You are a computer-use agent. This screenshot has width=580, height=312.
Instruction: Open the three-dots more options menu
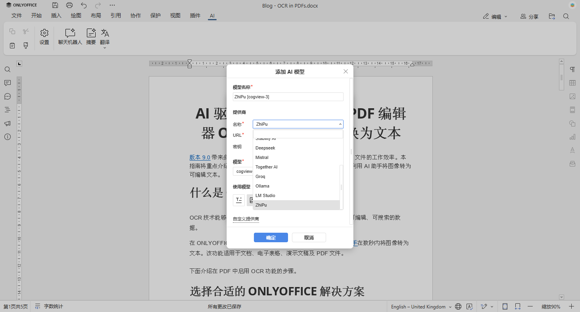tap(112, 5)
